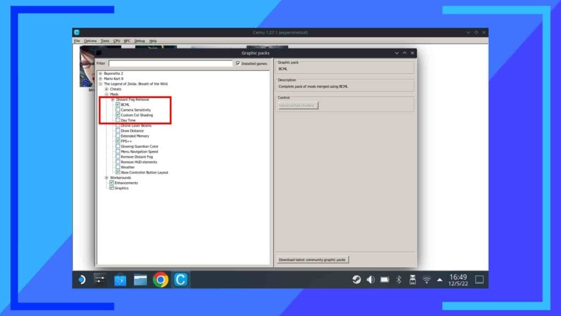561x316 pixels.
Task: Open the Debug menu
Action: point(140,41)
